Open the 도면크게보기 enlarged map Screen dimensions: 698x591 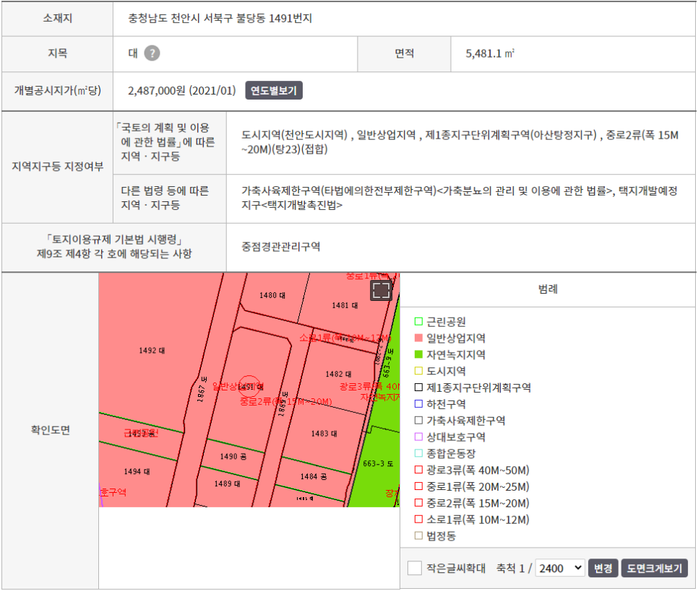(655, 568)
